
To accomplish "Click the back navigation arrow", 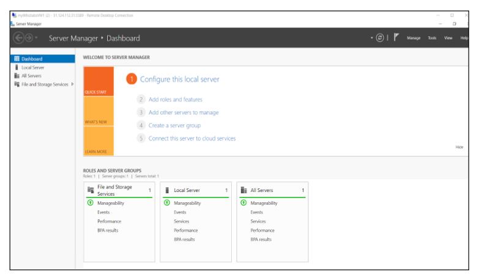I will 18,38.
